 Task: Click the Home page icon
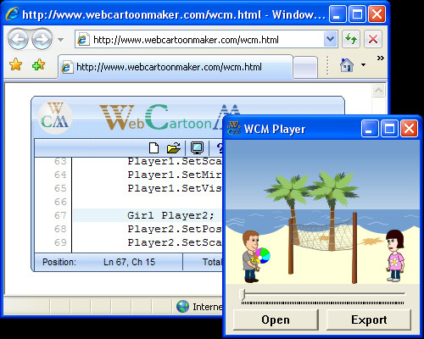pyautogui.click(x=347, y=64)
